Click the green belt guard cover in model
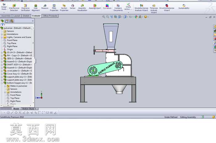Image resolution: width=216 pixels, height=143 pixels. point(105,68)
